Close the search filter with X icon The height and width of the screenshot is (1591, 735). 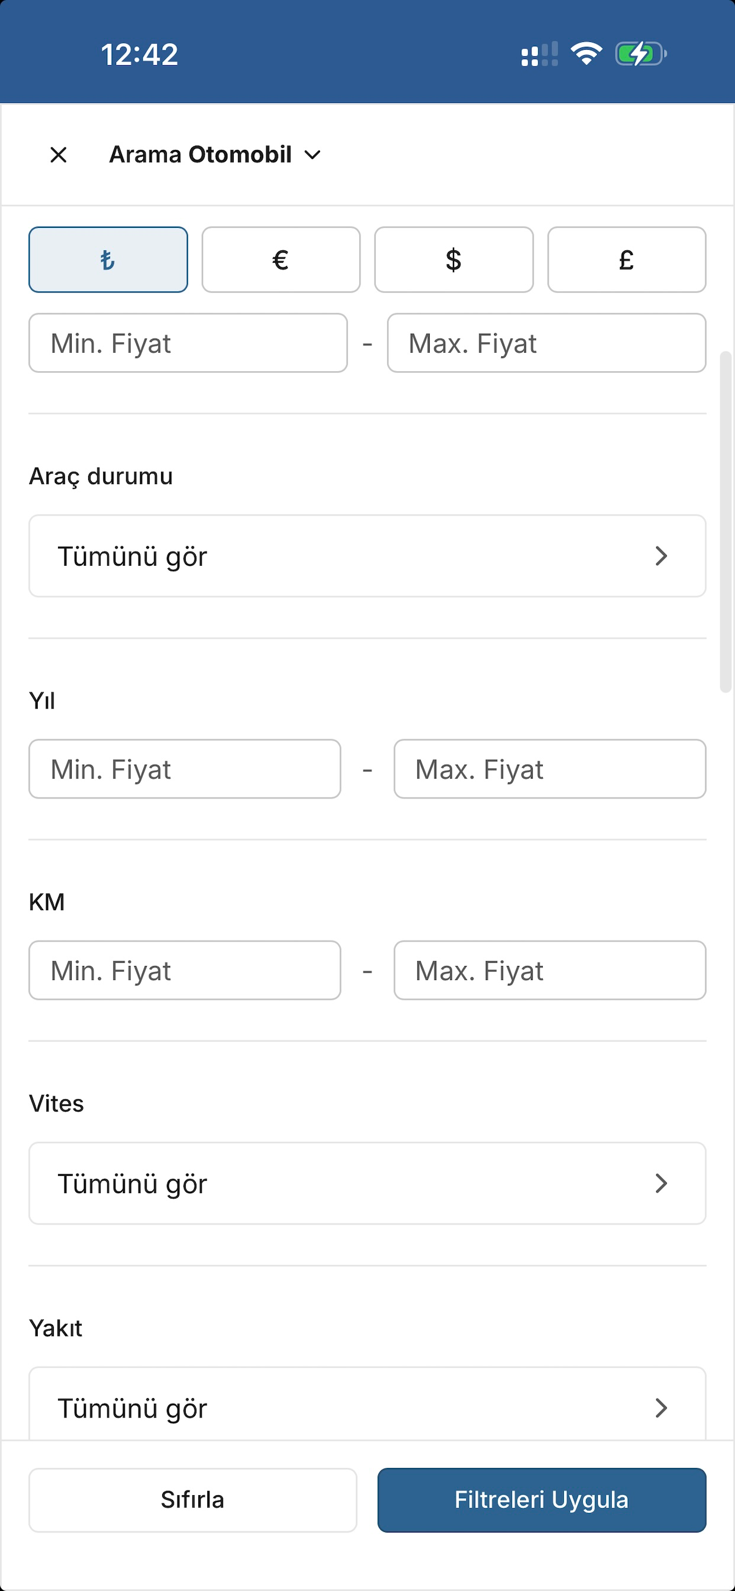click(59, 154)
